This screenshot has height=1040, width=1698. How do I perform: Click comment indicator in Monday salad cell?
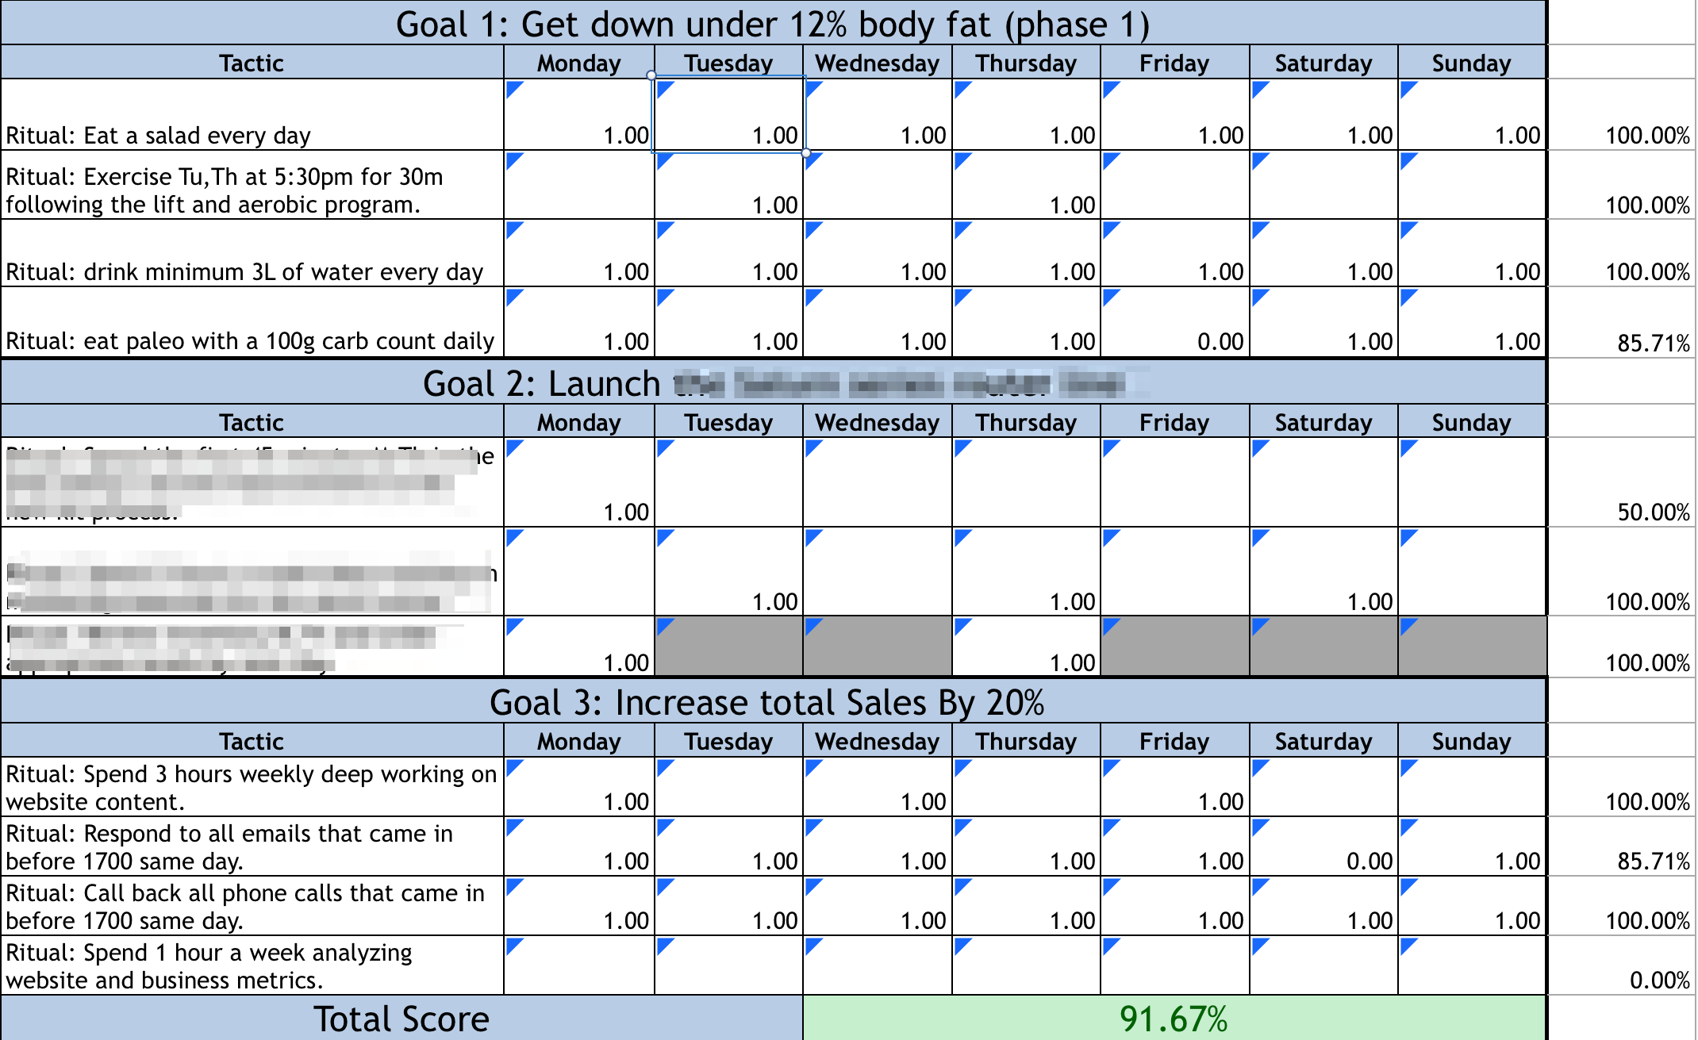pos(513,86)
